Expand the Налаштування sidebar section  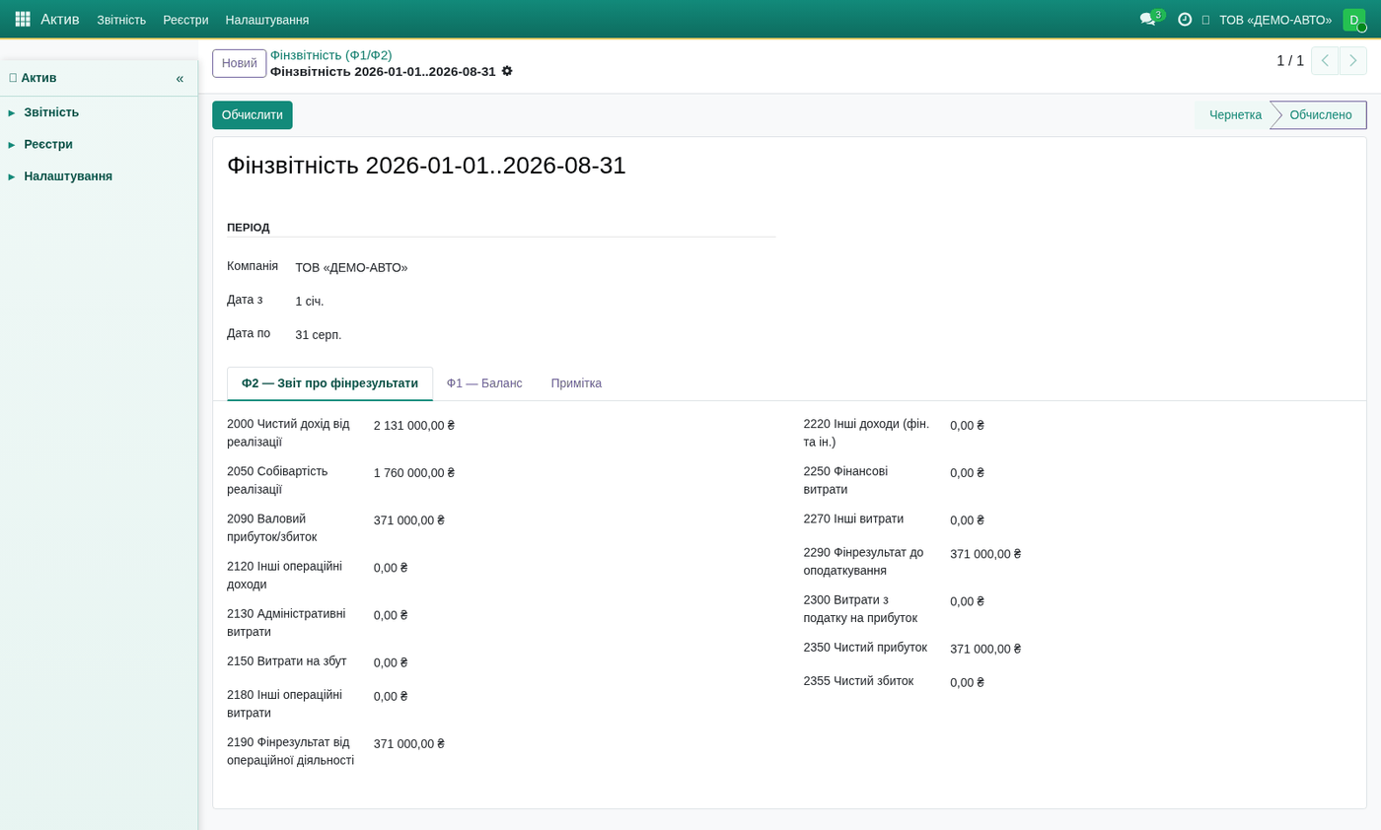click(x=68, y=176)
